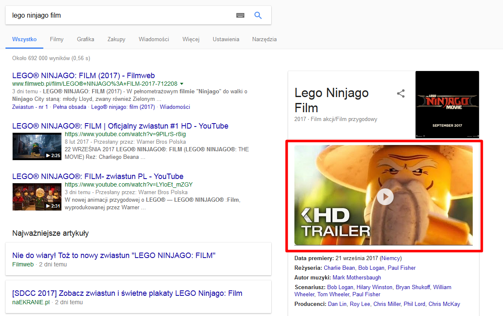Image resolution: width=503 pixels, height=316 pixels.
Task: Click the blue search magnifier icon
Action: 258,15
